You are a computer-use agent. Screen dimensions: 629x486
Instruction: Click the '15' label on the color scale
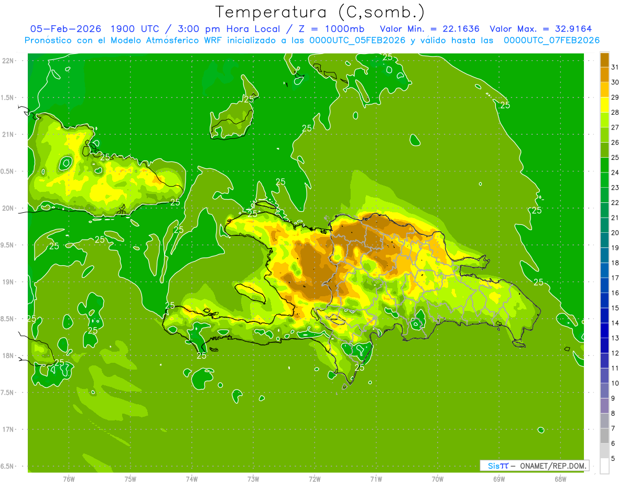[615, 308]
